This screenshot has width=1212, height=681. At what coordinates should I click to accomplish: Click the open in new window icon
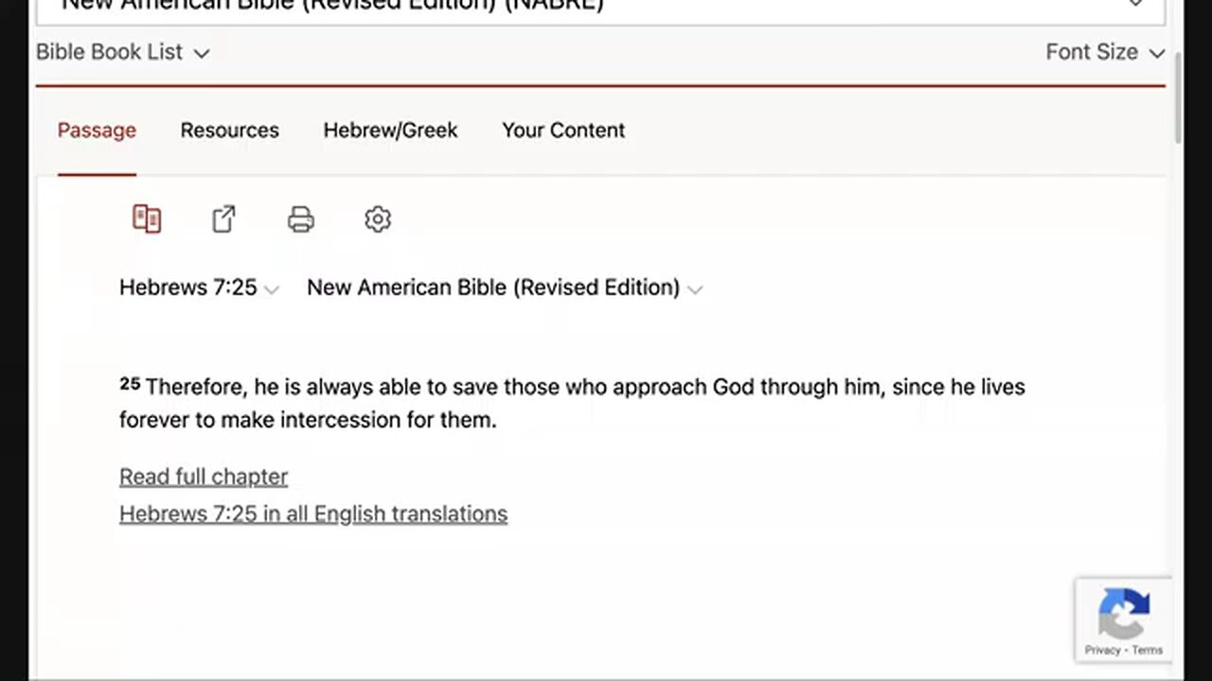pyautogui.click(x=223, y=219)
